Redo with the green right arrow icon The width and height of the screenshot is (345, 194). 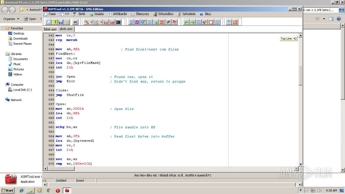[192, 22]
